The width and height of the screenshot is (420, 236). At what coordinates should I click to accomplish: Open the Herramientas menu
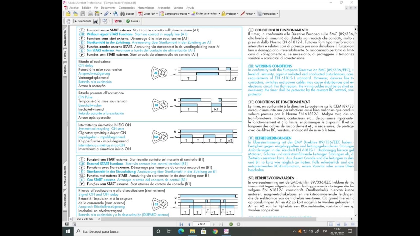(x=146, y=8)
